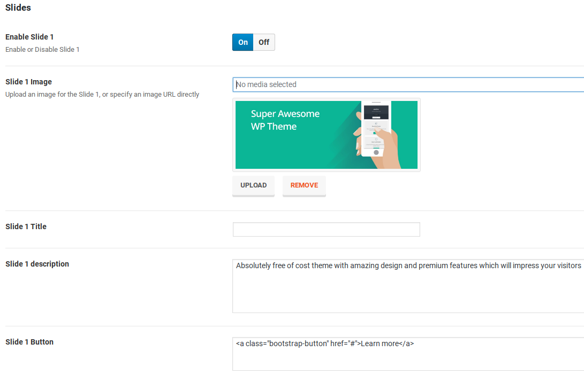Click into Slide 1 Button textarea
This screenshot has width=584, height=375.
pos(408,354)
